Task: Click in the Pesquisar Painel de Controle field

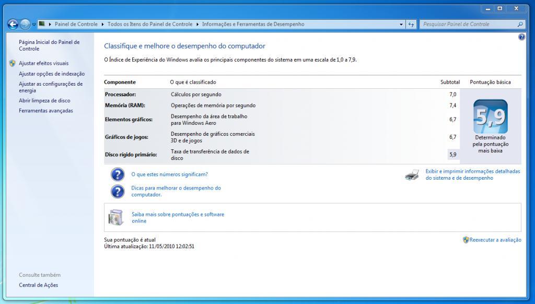Action: (x=468, y=24)
